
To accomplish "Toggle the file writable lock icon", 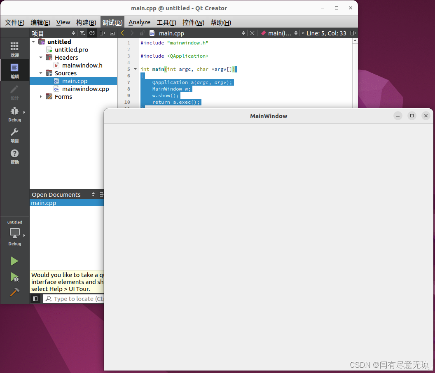I will (142, 33).
